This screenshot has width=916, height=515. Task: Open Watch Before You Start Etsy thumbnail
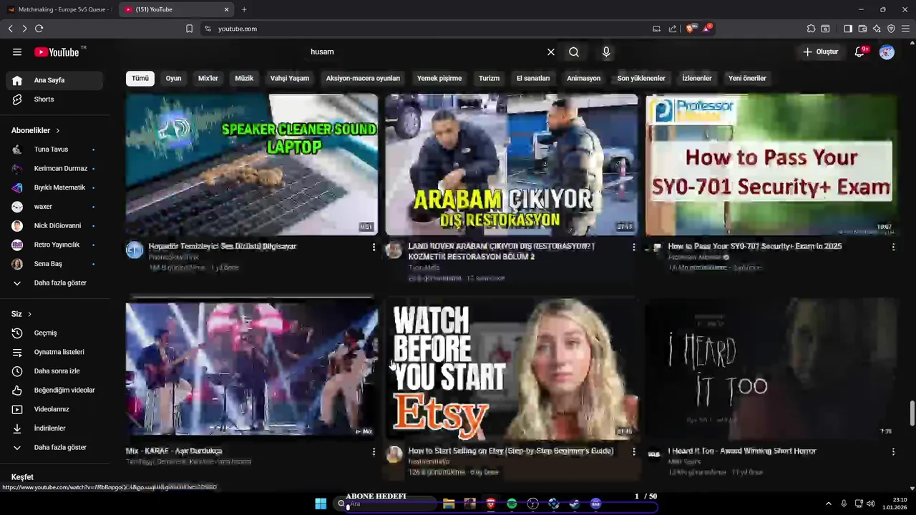point(512,368)
